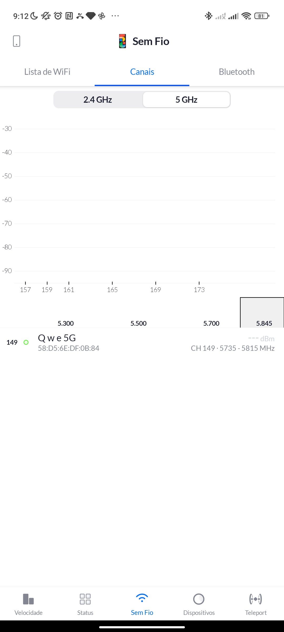Tap the WiFi status bar icon

pos(246,16)
